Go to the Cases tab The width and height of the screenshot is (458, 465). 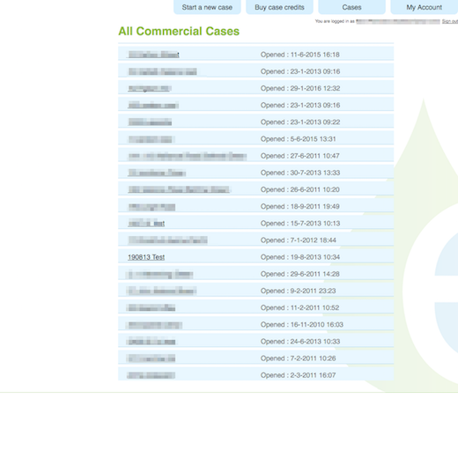[351, 7]
